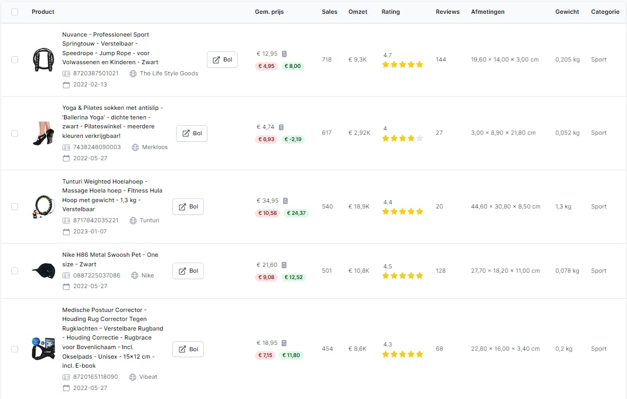Click the calendar icon beside 2023-01-07
The image size is (627, 399).
tap(66, 231)
